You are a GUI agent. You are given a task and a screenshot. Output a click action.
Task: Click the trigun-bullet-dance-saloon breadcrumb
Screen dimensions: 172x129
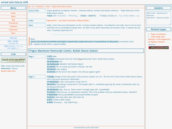click(62, 6)
